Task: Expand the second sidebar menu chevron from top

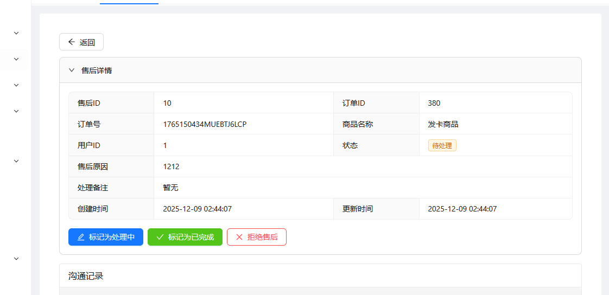Action: point(16,59)
